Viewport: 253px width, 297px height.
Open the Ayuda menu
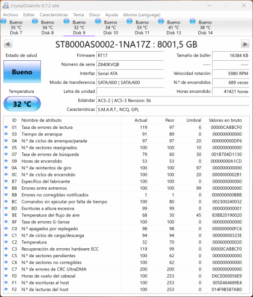tap(111, 14)
